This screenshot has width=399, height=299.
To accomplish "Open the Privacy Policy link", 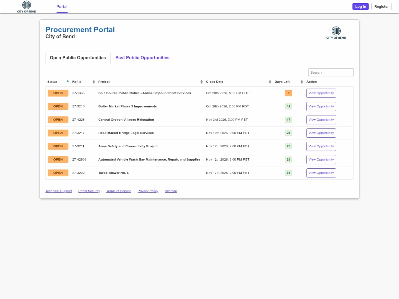I will click(148, 191).
